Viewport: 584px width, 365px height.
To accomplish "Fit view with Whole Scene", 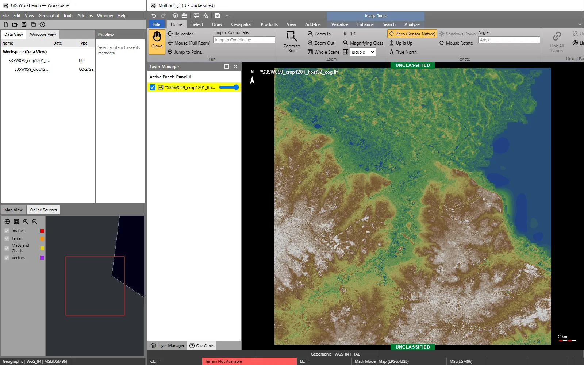I will coord(323,52).
